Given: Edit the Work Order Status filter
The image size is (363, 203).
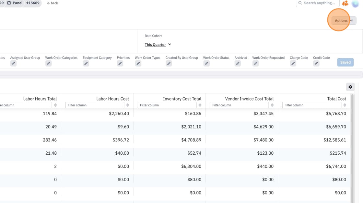Looking at the screenshot, I should 206,64.
